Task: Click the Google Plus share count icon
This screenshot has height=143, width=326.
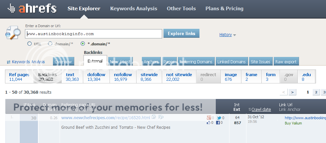Action: coord(209,118)
